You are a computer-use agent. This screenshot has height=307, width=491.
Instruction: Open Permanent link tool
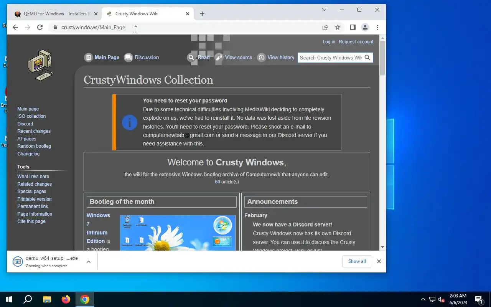click(33, 206)
